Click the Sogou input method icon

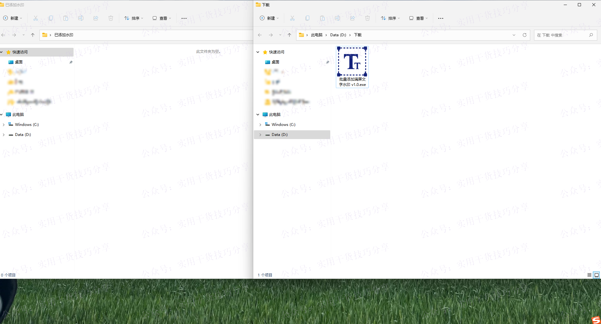[596, 320]
